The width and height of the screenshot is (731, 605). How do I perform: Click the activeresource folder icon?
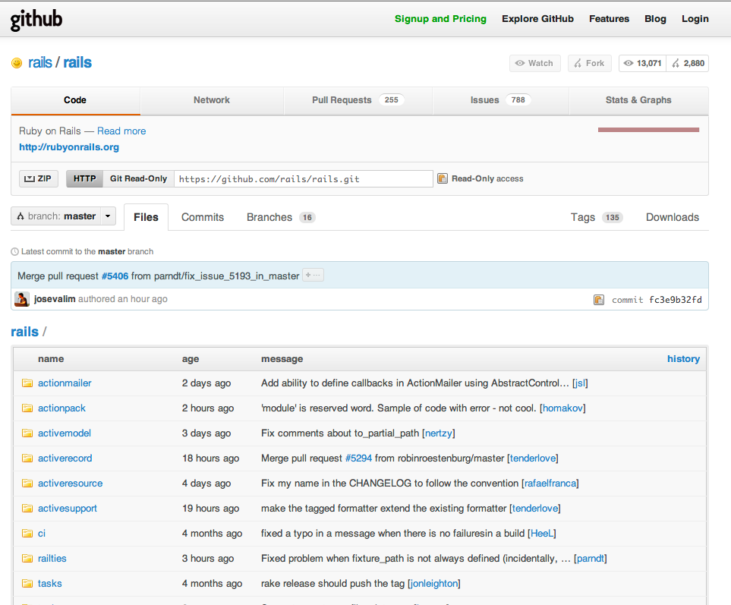(x=27, y=484)
